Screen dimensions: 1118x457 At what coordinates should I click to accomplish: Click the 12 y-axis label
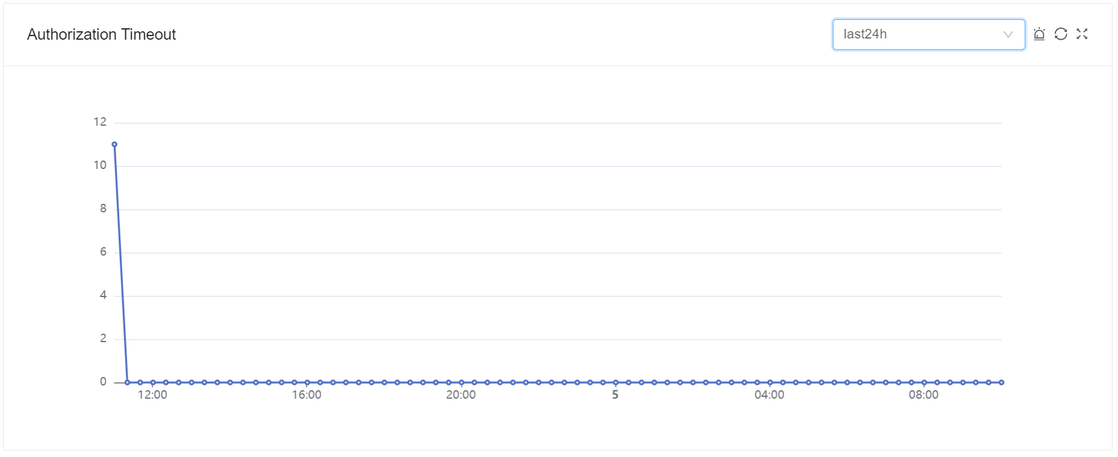100,122
